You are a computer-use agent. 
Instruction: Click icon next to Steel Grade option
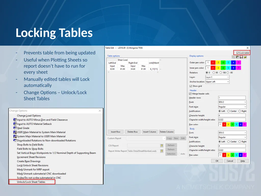(x=15, y=128)
